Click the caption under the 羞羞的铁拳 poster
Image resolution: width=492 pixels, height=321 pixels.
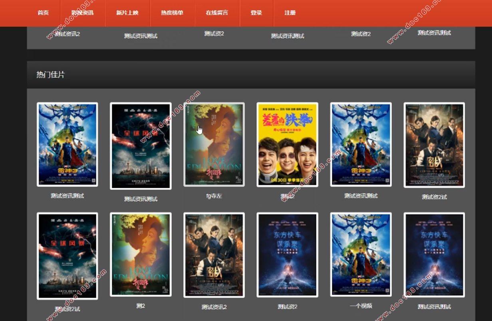pos(288,196)
